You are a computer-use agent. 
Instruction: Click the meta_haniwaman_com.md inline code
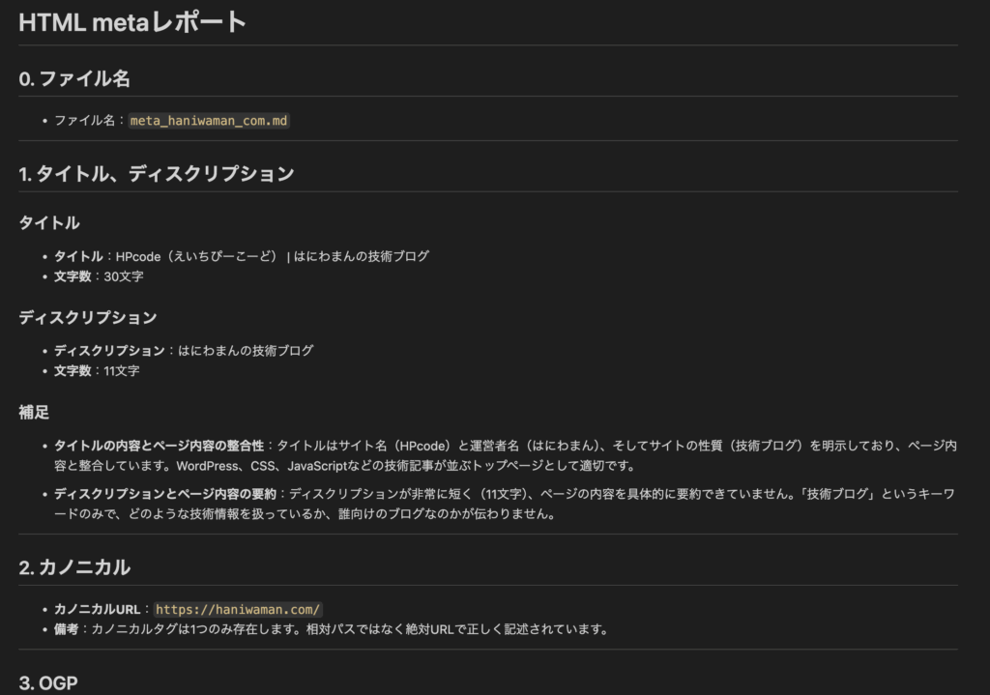pyautogui.click(x=209, y=121)
